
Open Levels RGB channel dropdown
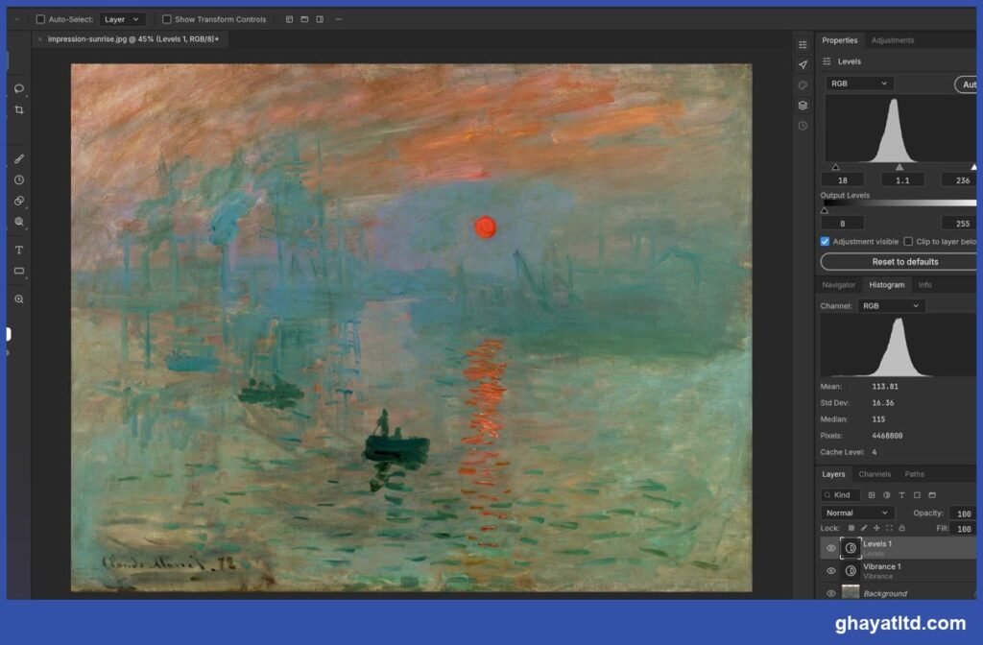(x=859, y=84)
